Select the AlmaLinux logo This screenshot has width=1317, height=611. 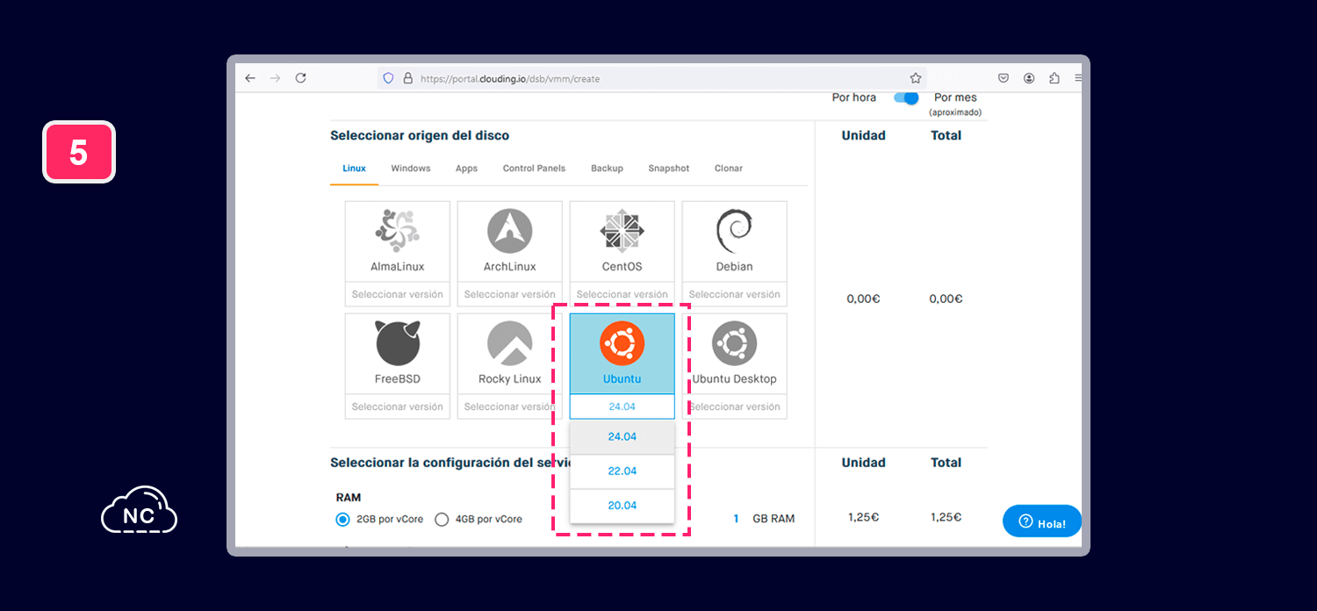click(397, 231)
